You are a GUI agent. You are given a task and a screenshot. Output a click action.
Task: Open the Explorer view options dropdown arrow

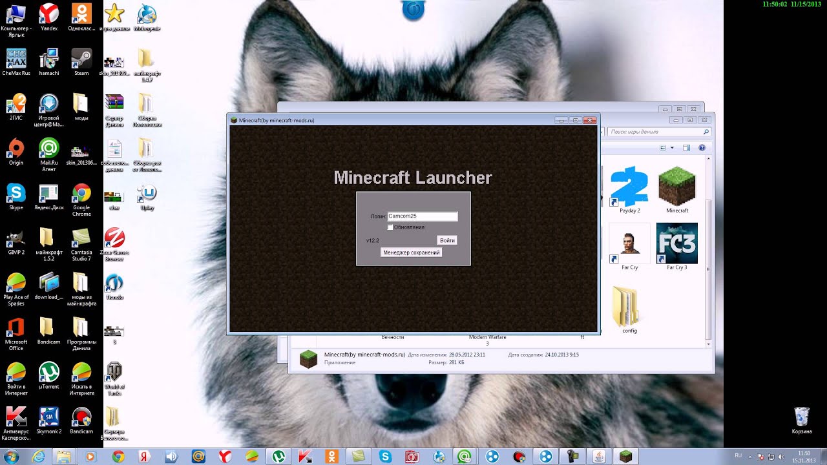coord(672,148)
